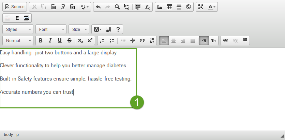Toggle Italic formatting
The image size is (285, 140).
(50, 40)
